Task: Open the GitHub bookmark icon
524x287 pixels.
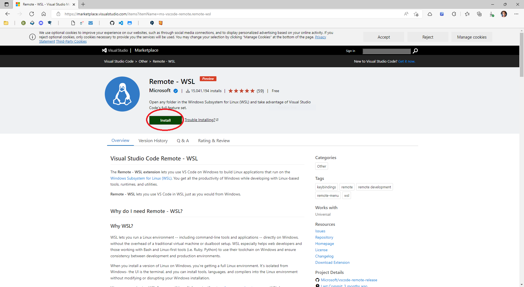Action: click(x=112, y=23)
